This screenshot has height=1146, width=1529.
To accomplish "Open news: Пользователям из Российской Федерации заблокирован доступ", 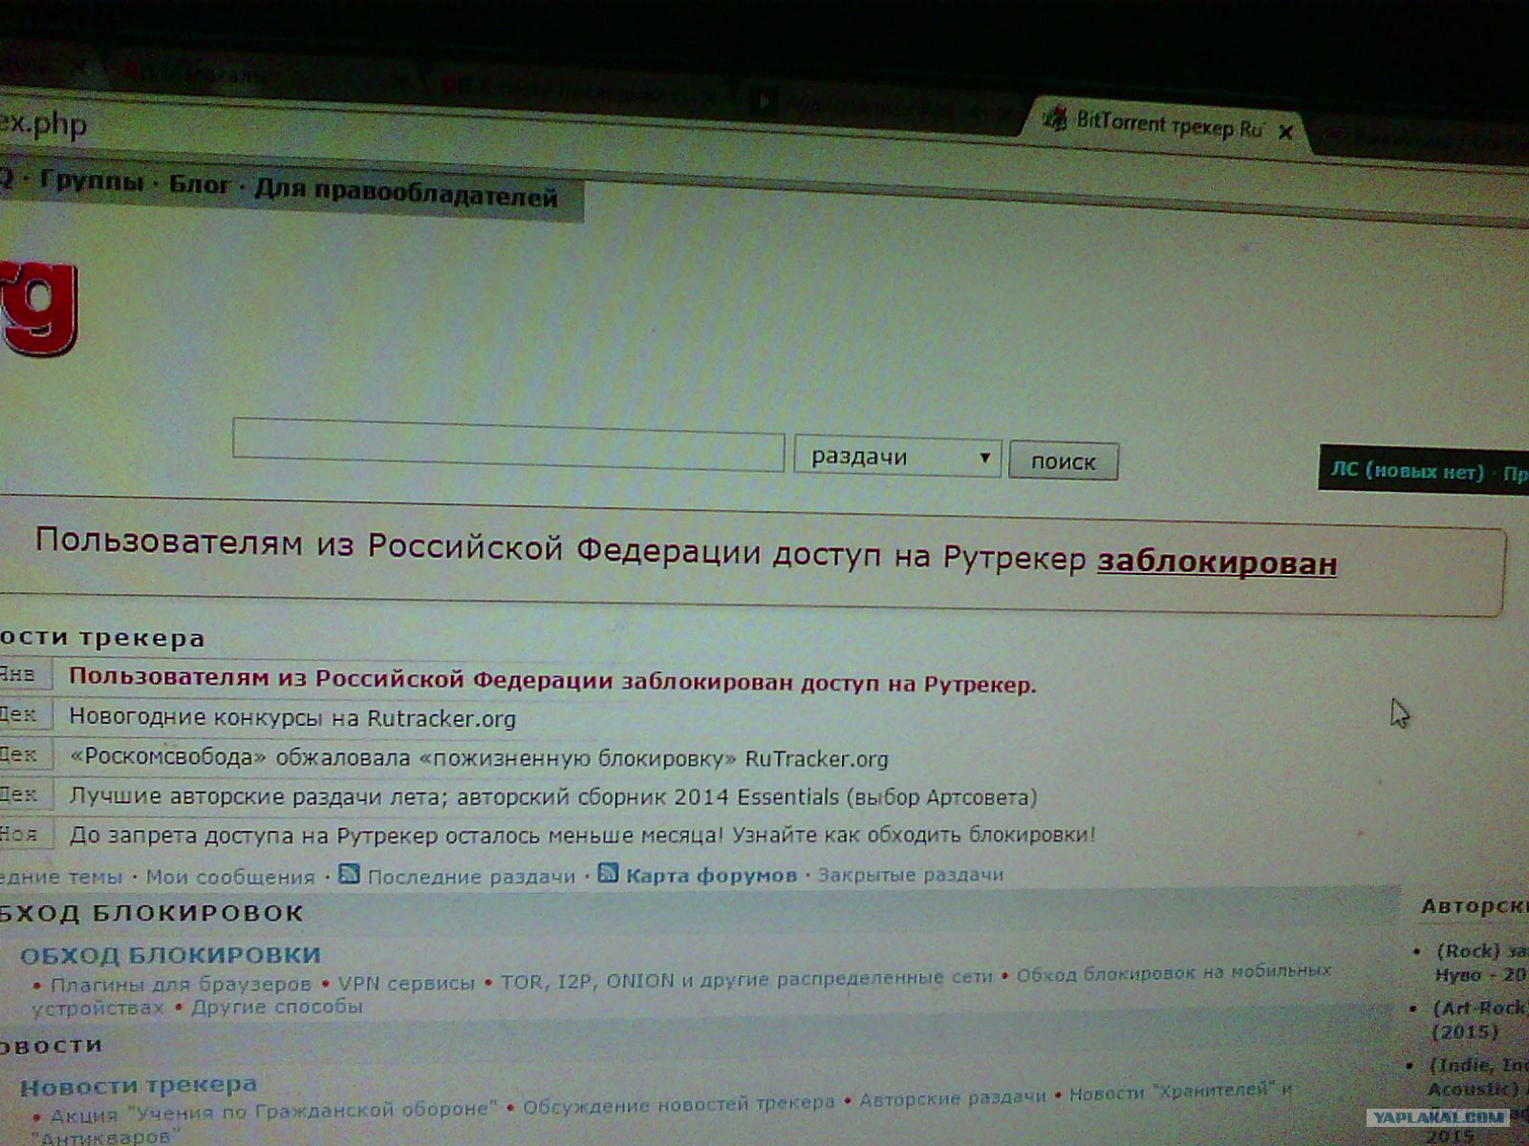I will pyautogui.click(x=552, y=681).
